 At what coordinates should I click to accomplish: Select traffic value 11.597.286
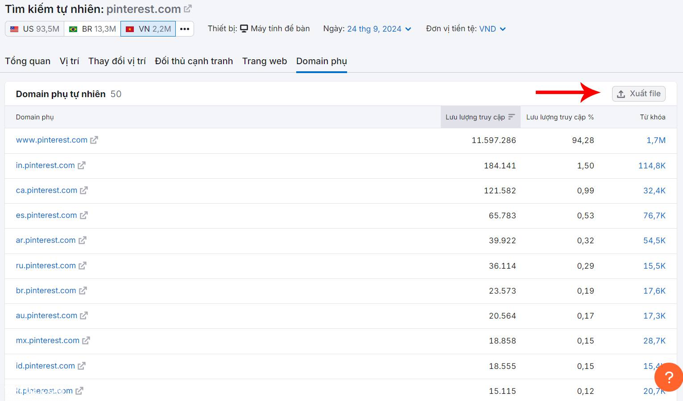[x=494, y=140]
